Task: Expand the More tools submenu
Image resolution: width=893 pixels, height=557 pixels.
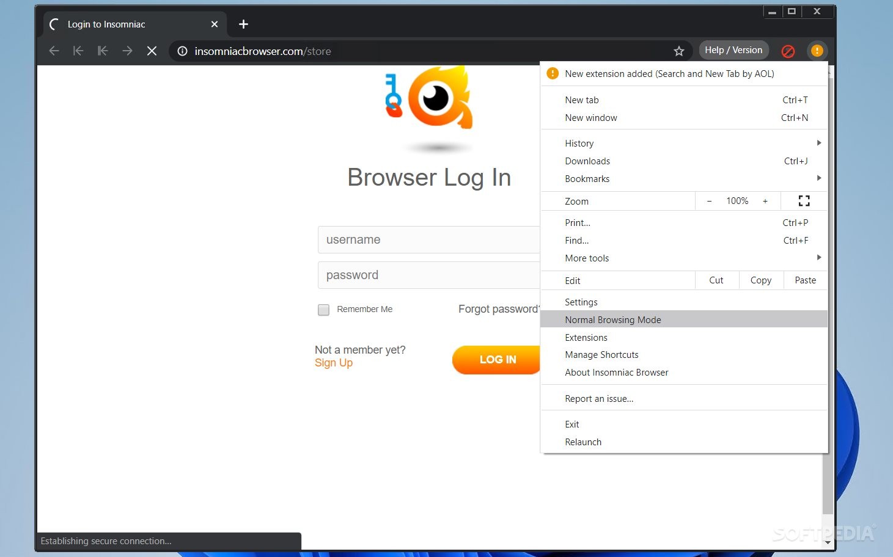Action: [x=684, y=258]
